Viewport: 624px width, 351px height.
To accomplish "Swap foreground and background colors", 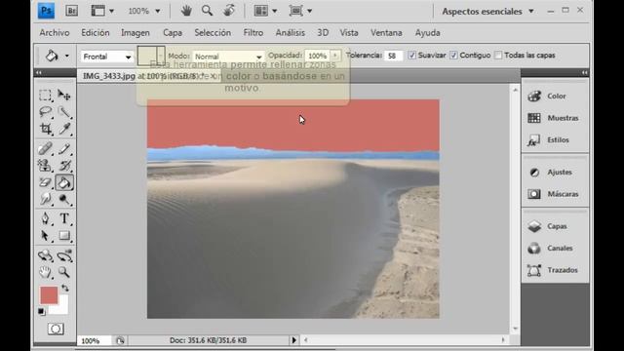I will click(65, 288).
